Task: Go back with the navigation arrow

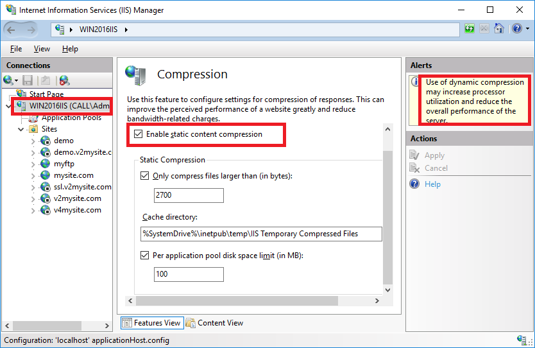Action: [12, 30]
